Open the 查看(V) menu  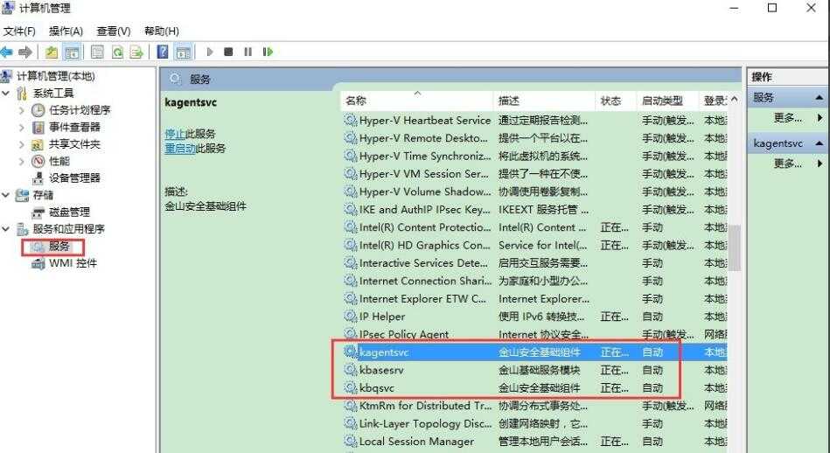pos(114,31)
